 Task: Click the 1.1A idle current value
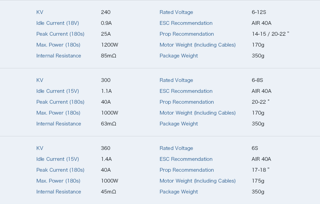click(x=106, y=91)
